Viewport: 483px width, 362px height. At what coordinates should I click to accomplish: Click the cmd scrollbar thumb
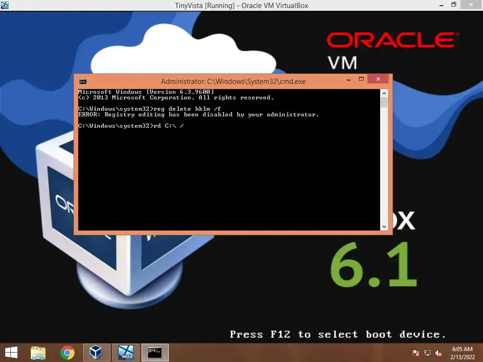click(384, 102)
